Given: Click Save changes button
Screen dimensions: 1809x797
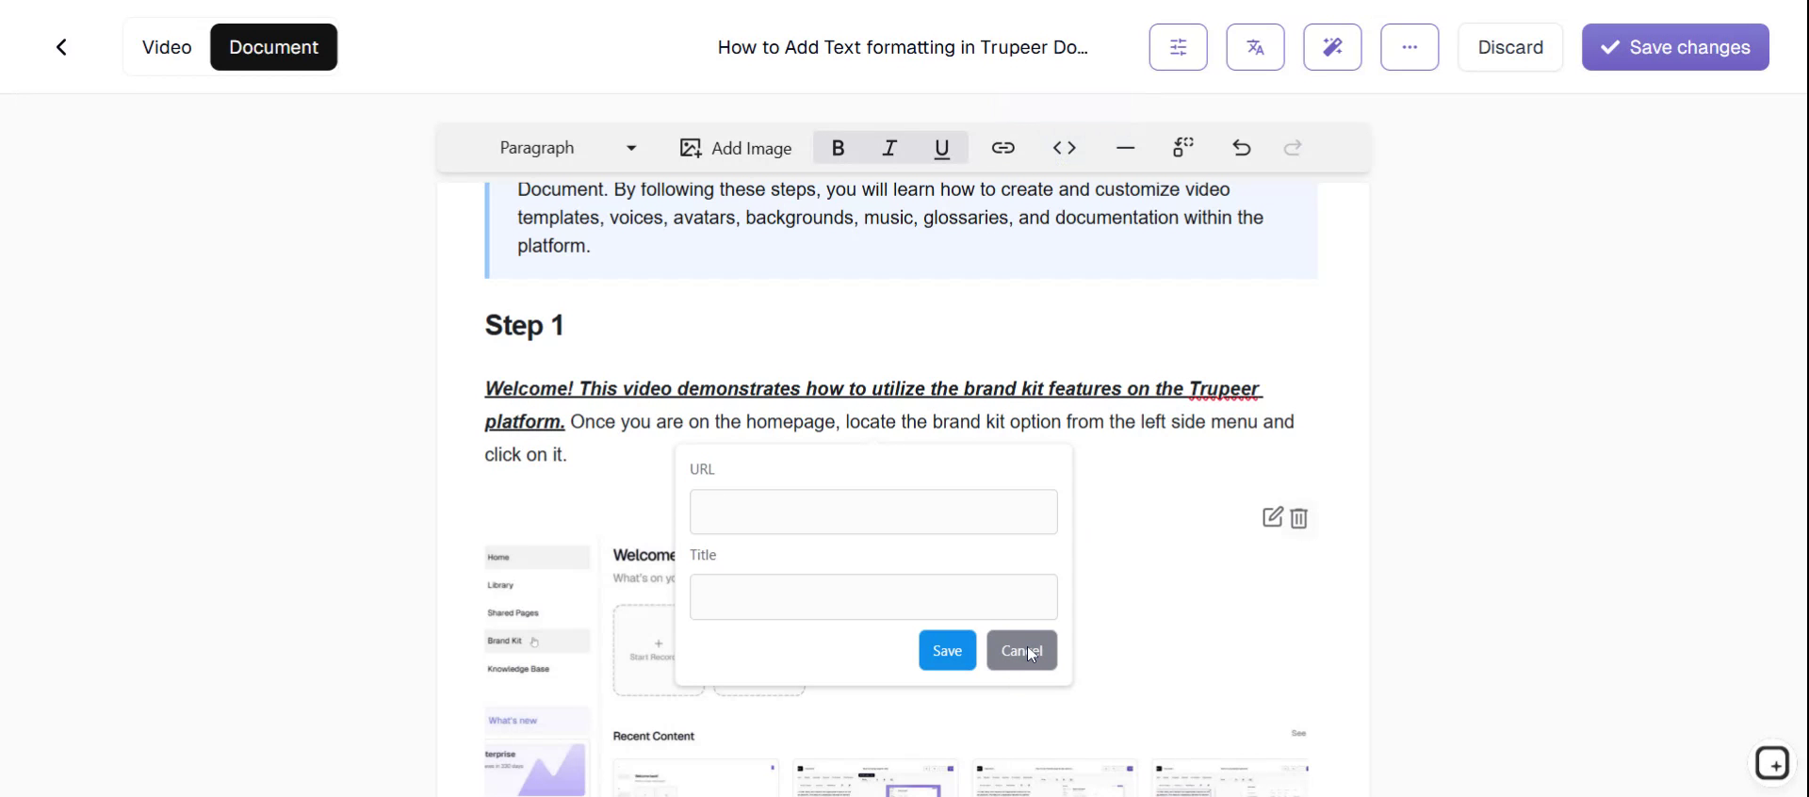Looking at the screenshot, I should tap(1675, 47).
